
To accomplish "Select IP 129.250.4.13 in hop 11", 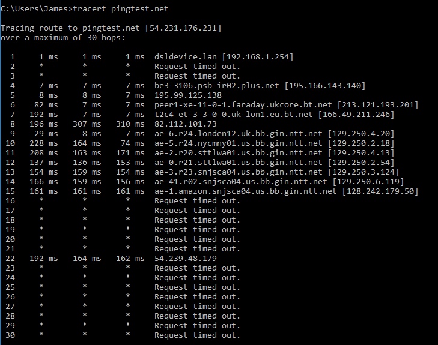I will tap(360, 153).
